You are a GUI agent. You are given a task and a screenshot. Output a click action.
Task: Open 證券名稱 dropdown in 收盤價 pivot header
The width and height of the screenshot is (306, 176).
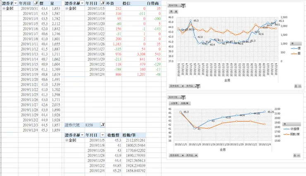pos(82,135)
